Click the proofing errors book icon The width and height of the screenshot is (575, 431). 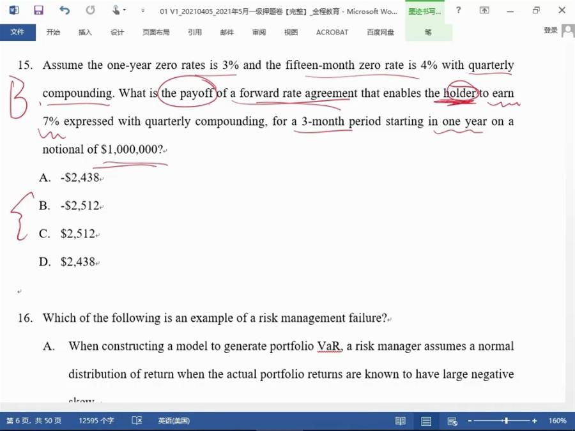coord(137,420)
